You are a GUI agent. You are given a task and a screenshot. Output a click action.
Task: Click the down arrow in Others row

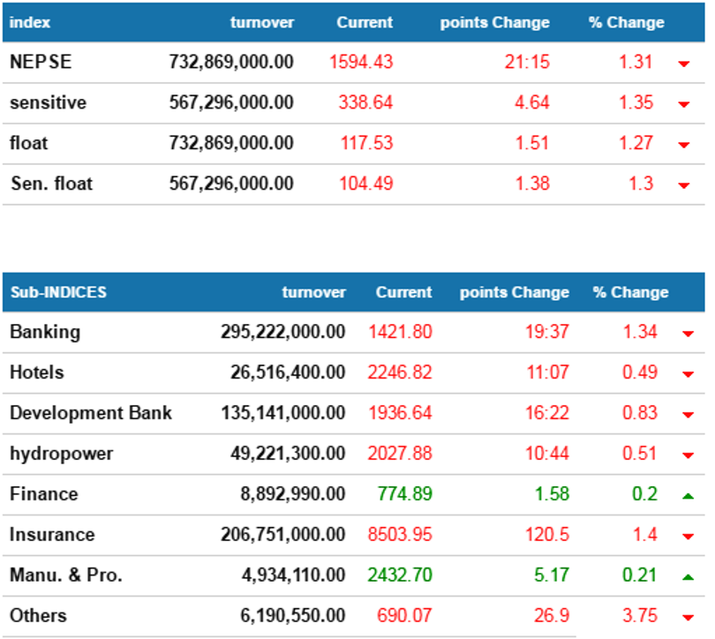(688, 618)
